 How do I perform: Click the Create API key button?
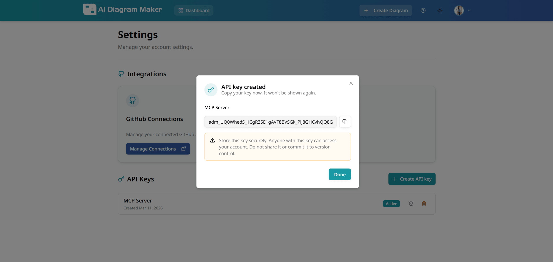412,179
